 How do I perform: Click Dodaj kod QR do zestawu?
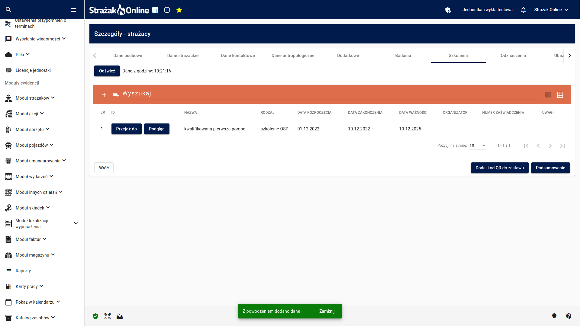(500, 168)
